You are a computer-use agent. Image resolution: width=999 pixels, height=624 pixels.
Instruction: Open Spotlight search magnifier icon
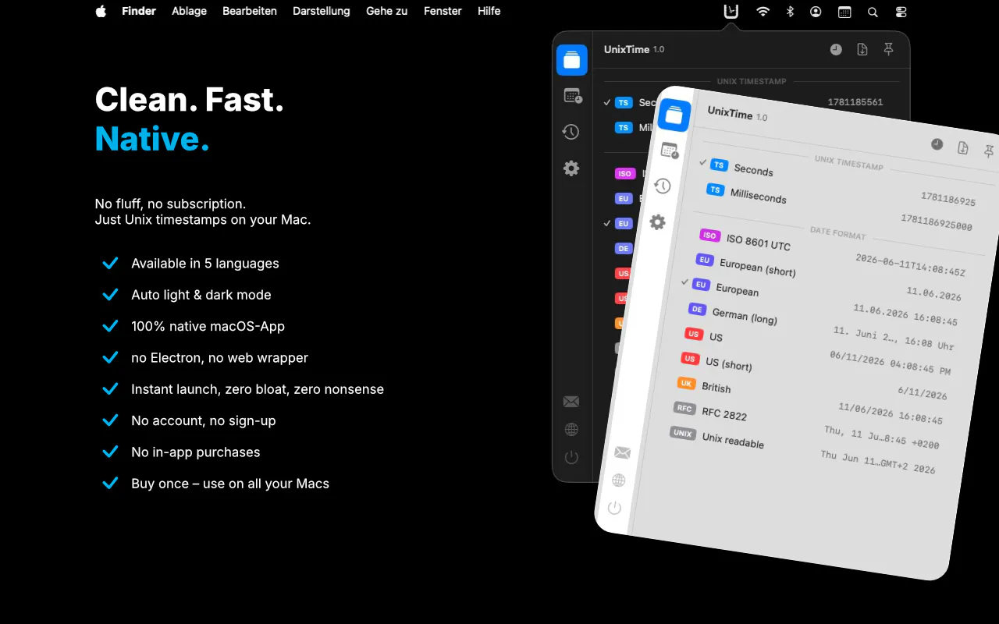(x=873, y=12)
